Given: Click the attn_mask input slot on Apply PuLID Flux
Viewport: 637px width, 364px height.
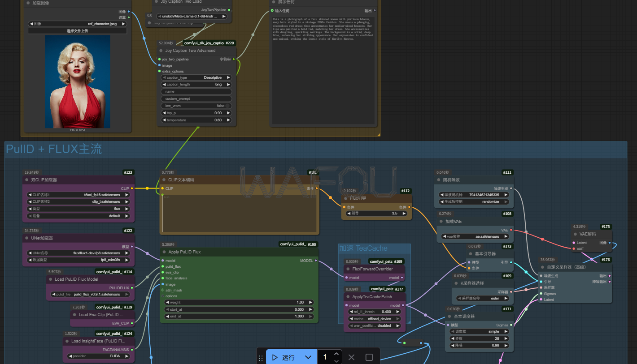Looking at the screenshot, I should (x=163, y=290).
